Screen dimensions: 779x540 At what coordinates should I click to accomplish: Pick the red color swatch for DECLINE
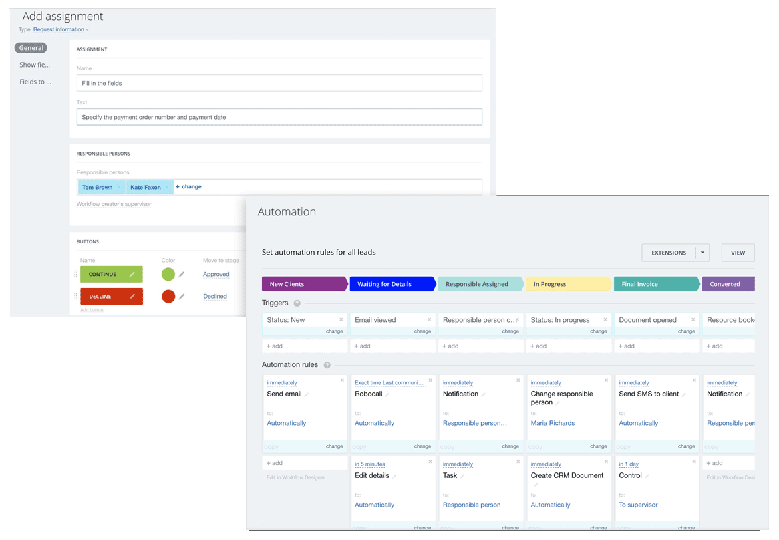[168, 297]
